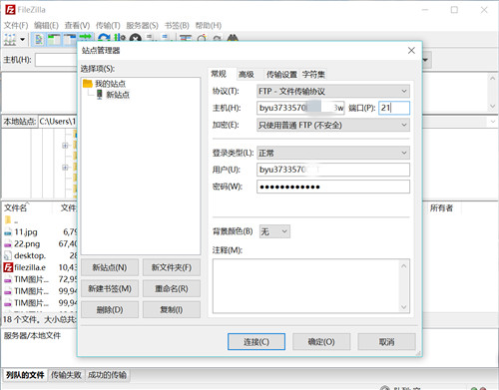Open the 帮助(H) menu
The height and width of the screenshot is (390, 499).
tap(209, 25)
